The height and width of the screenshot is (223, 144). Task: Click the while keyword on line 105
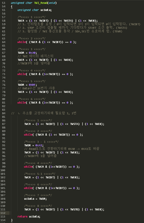click(28, 188)
